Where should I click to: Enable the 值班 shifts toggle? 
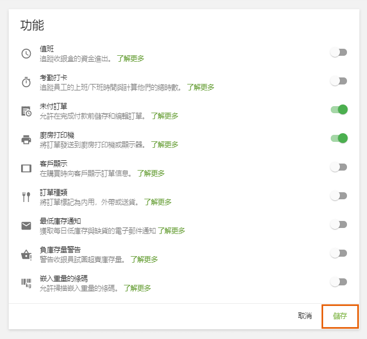tap(339, 53)
